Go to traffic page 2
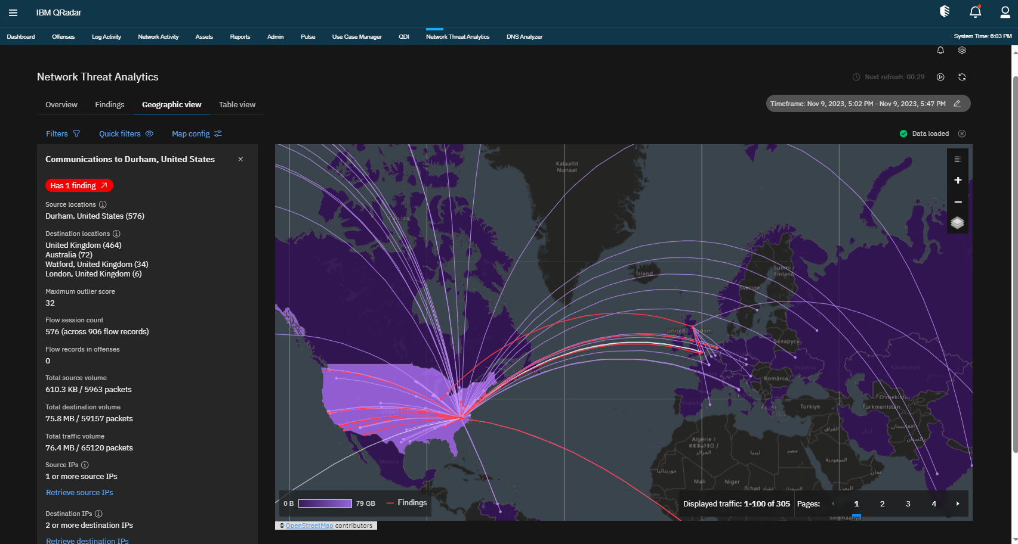1018x544 pixels. coord(883,503)
